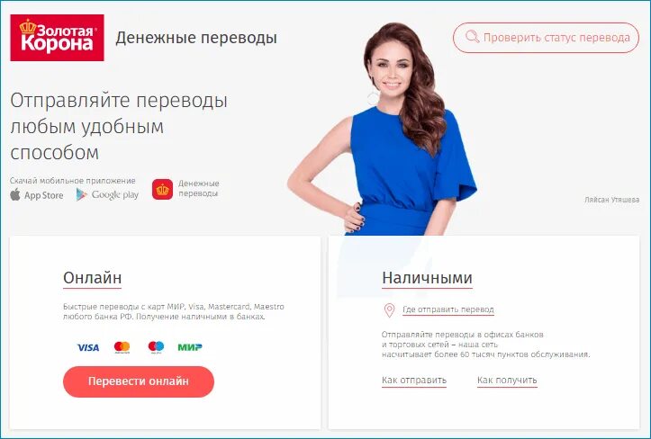This screenshot has height=439, width=651.
Task: Open the Как отправить link
Action: point(414,381)
